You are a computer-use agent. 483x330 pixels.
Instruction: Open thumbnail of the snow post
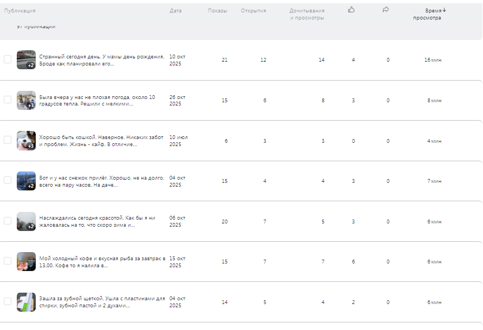point(26,181)
